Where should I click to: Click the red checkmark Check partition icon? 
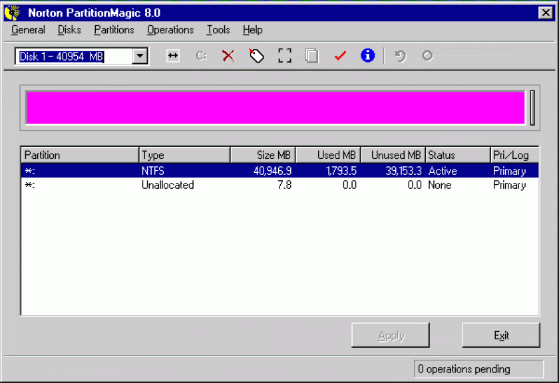340,56
